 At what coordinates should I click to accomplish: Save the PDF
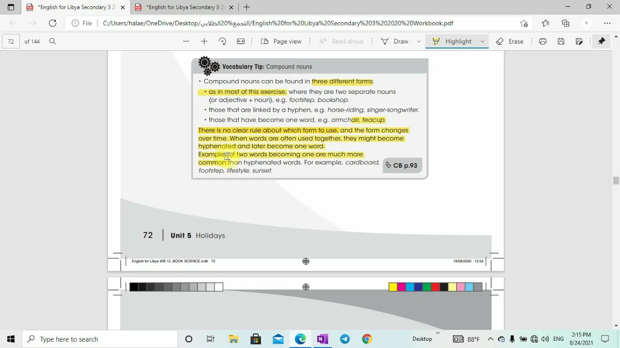[561, 42]
